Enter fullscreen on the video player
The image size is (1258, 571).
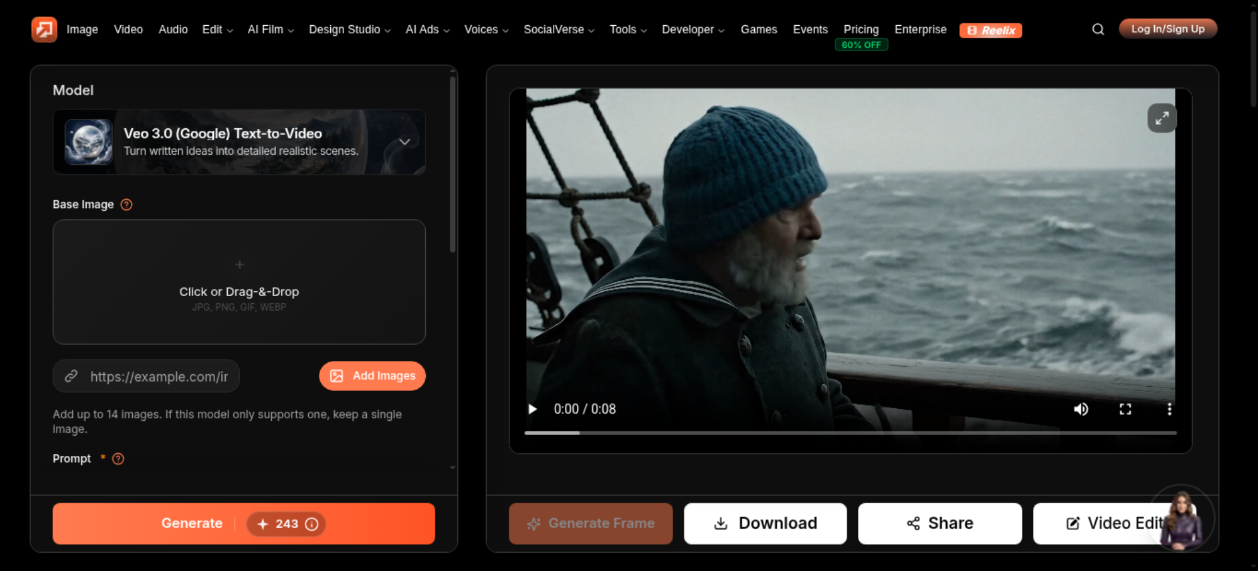[1125, 409]
